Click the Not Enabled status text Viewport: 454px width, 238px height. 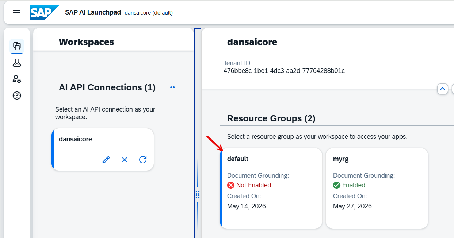coord(254,185)
